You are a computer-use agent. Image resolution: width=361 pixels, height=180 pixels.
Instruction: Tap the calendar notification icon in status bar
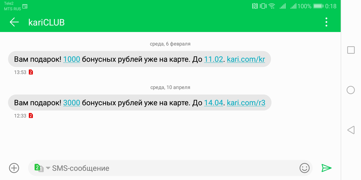(x=25, y=6)
